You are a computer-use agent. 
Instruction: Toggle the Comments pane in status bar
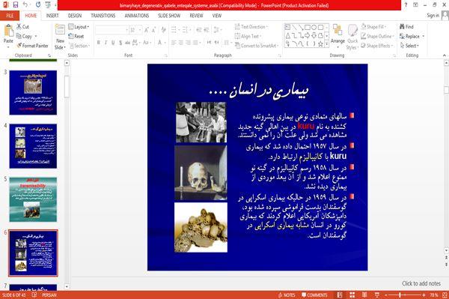(314, 295)
